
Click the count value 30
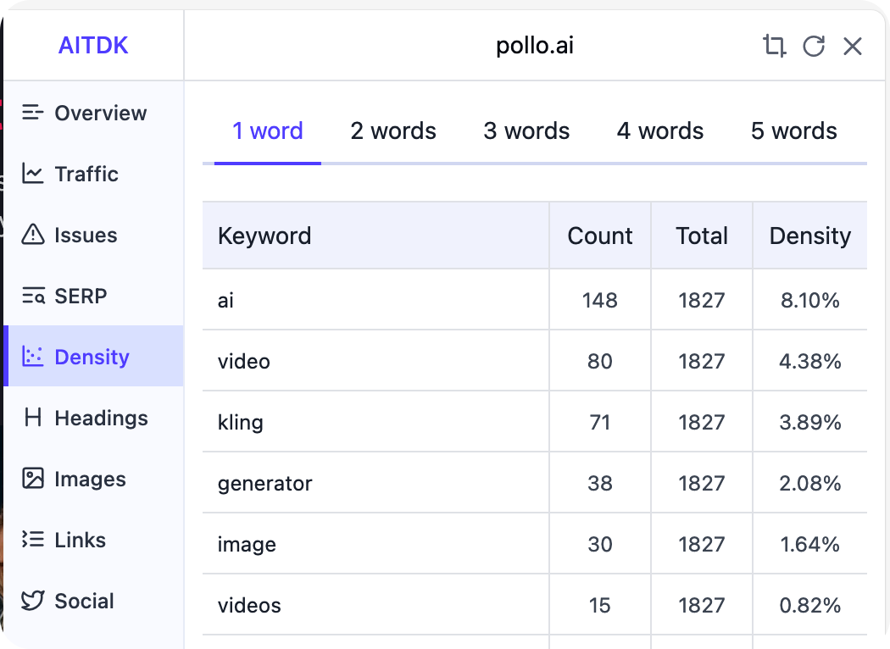pyautogui.click(x=600, y=544)
